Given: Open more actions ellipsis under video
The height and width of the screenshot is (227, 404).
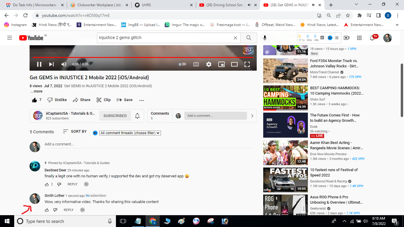Looking at the screenshot, I should pyautogui.click(x=142, y=100).
